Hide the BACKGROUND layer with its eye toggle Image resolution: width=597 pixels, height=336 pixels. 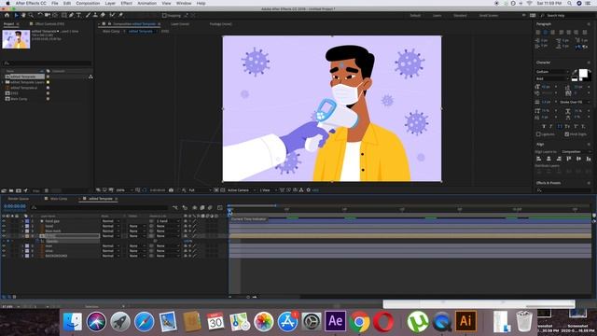(4, 256)
